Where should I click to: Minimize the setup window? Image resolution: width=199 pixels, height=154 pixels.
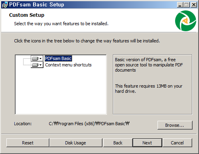(180, 5)
